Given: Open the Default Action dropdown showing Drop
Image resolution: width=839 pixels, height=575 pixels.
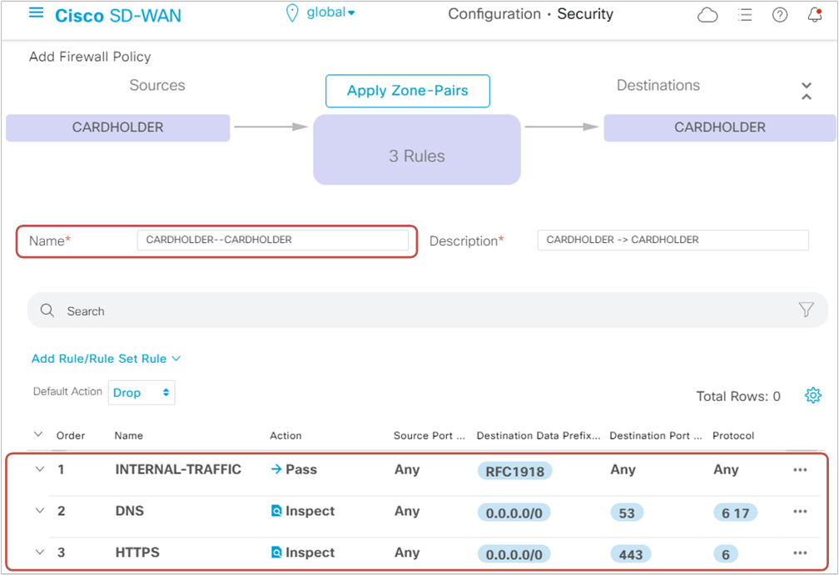Looking at the screenshot, I should pos(141,392).
